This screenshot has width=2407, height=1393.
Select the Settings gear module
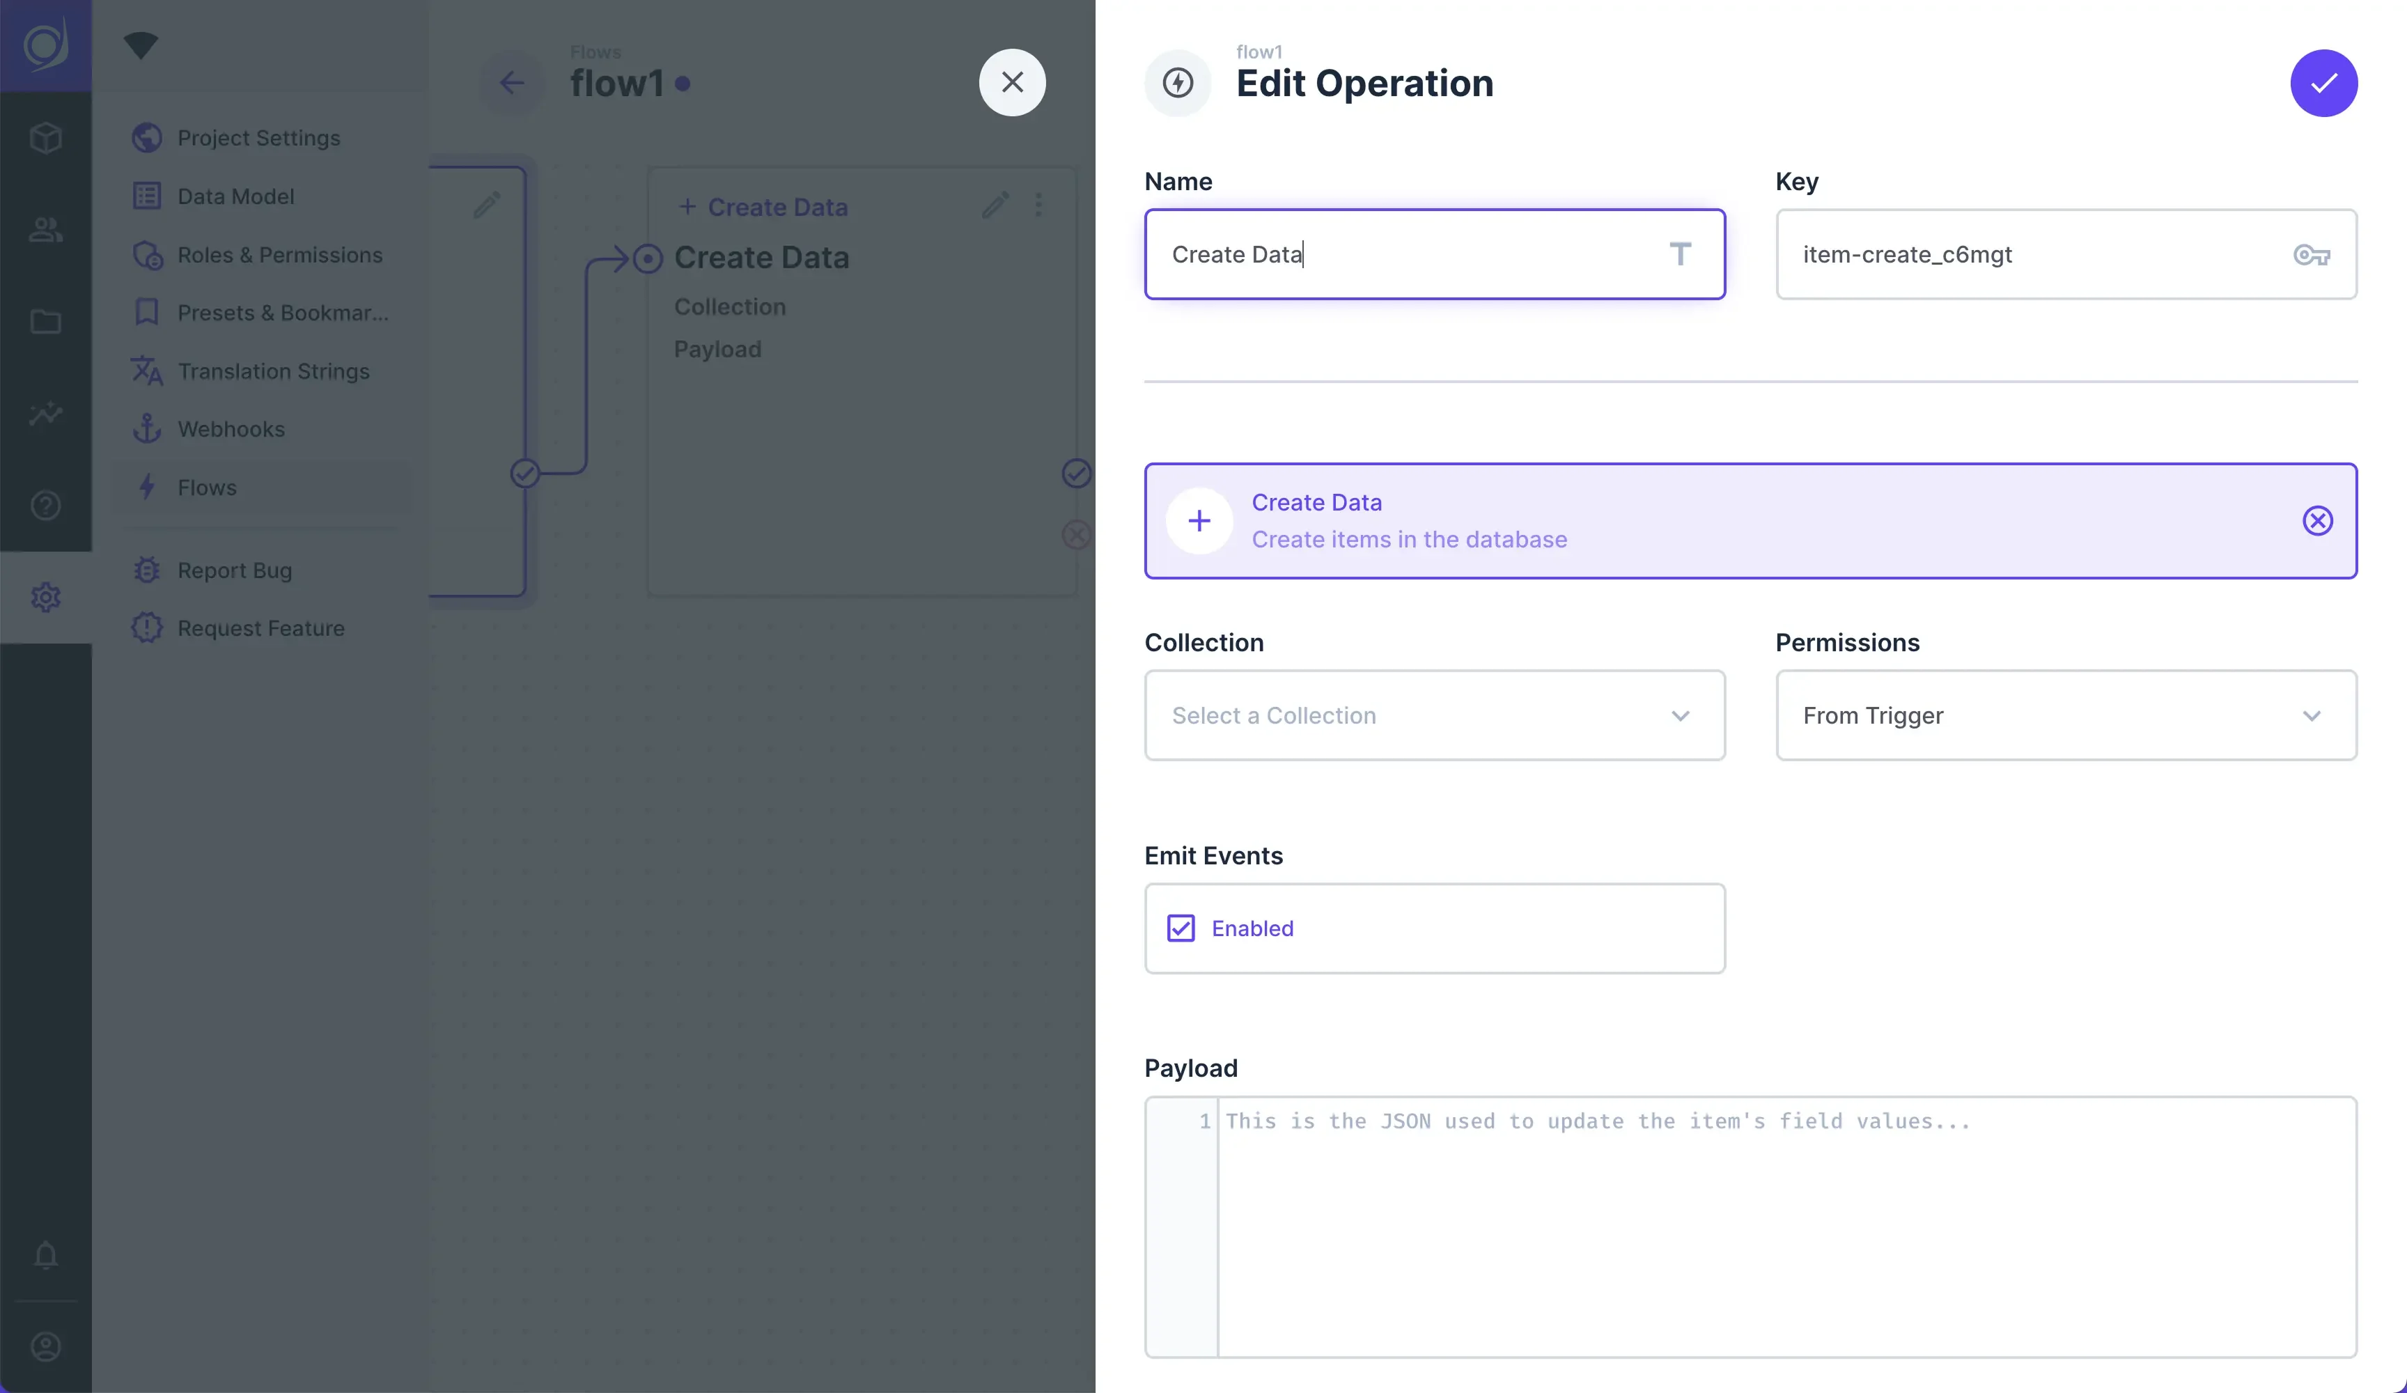tap(45, 596)
